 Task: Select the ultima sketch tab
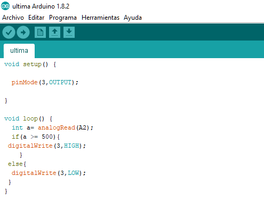pos(19,51)
